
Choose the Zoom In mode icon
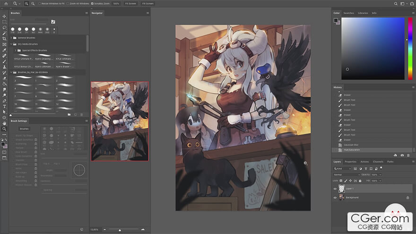(x=26, y=3)
